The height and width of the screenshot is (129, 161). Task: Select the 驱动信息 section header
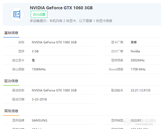click(11, 81)
